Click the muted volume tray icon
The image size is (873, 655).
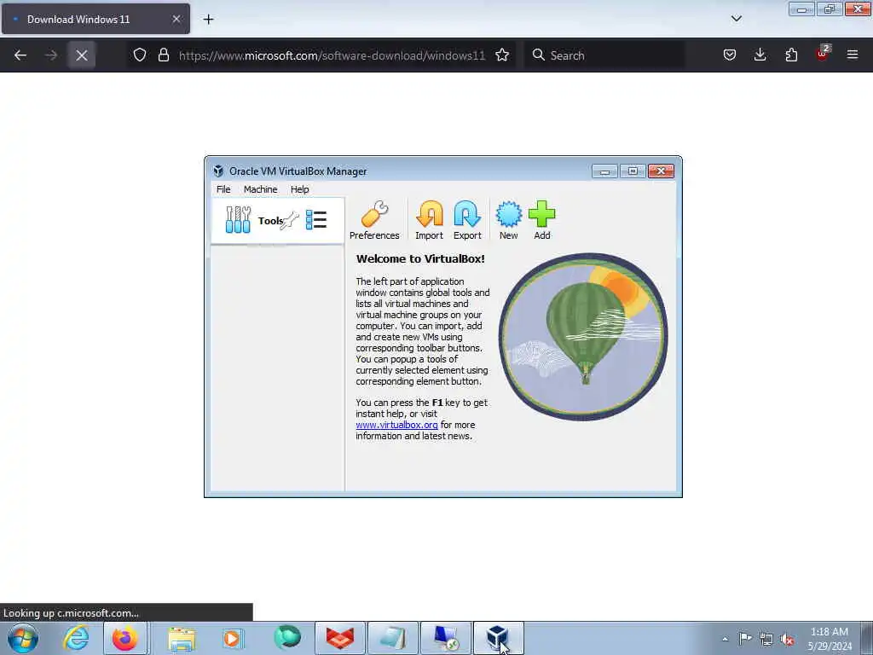click(x=787, y=639)
